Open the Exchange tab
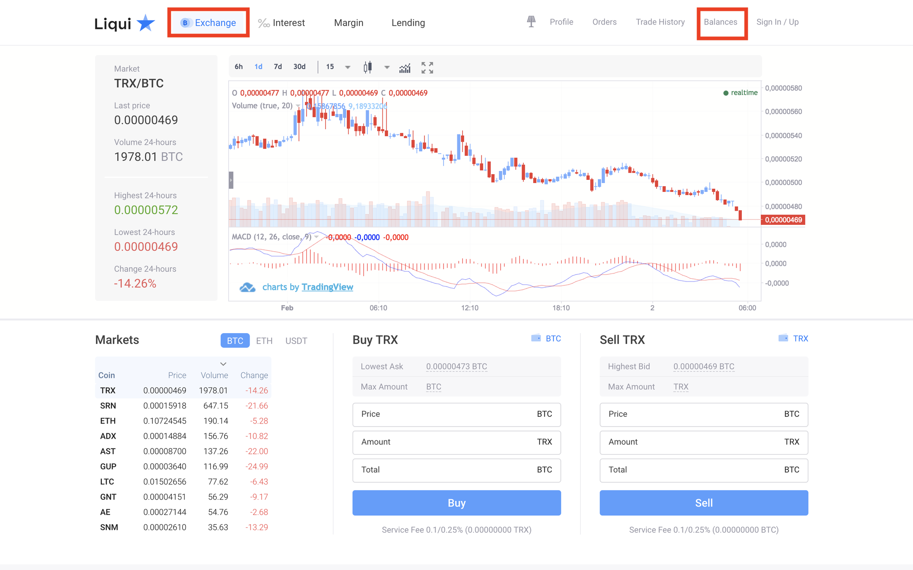 (x=208, y=23)
